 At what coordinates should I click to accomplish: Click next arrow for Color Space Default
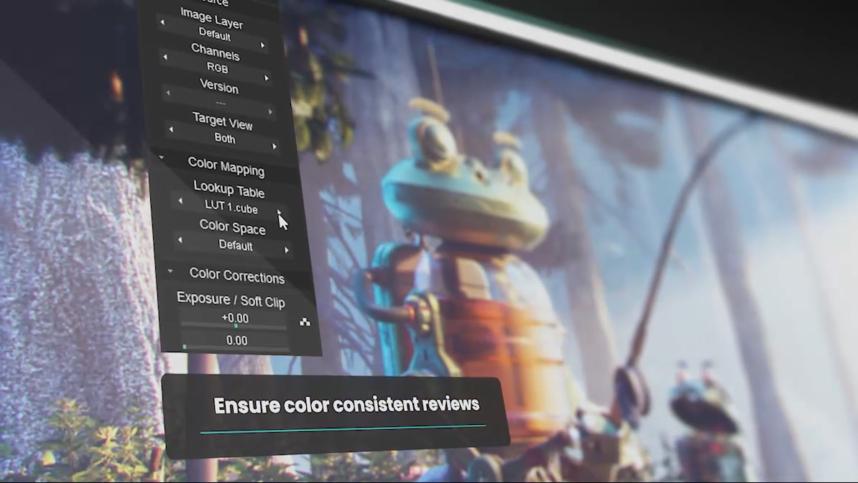point(286,249)
